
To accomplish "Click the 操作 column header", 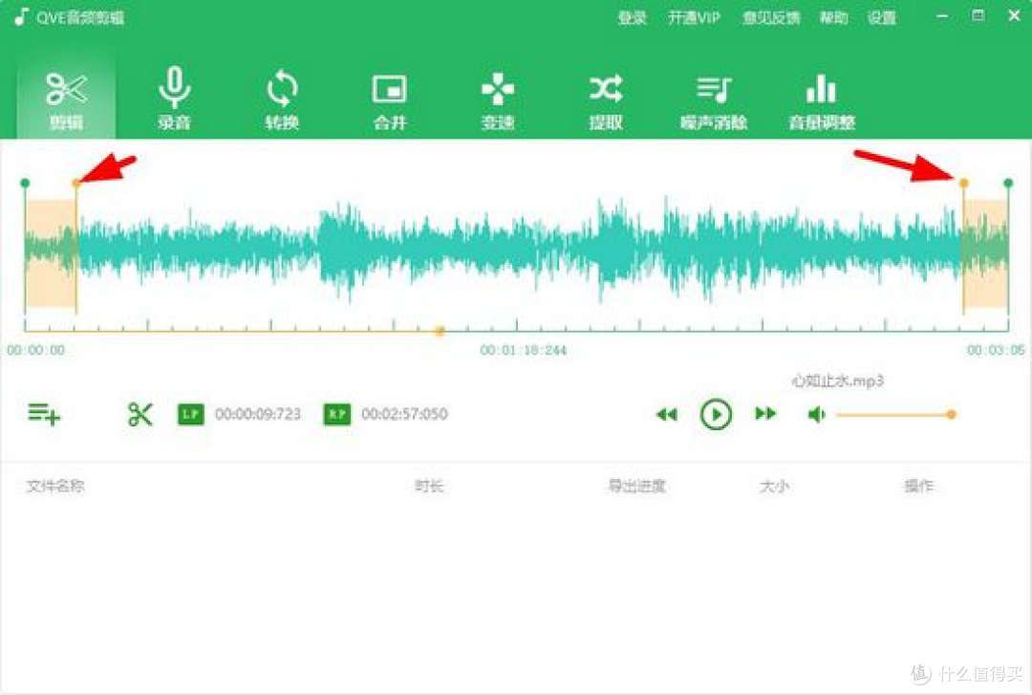I will [x=919, y=487].
